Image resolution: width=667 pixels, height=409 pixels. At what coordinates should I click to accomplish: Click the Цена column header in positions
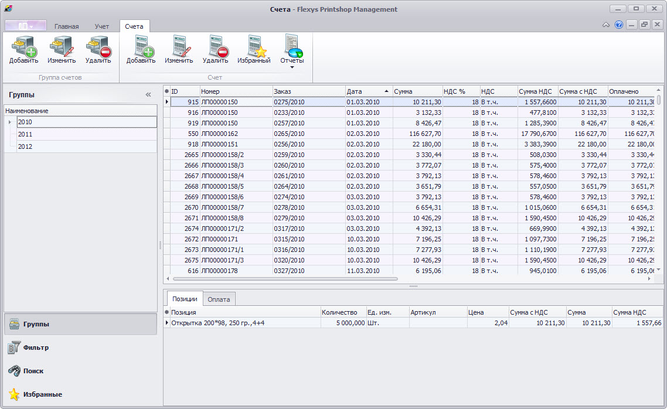[x=488, y=312]
